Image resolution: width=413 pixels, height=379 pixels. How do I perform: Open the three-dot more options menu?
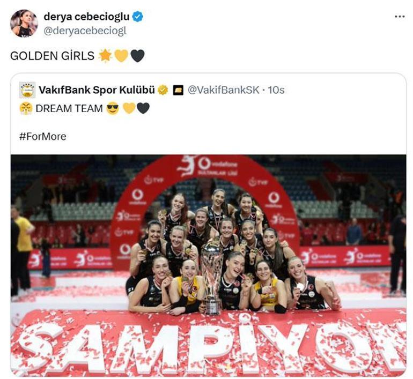(x=400, y=17)
